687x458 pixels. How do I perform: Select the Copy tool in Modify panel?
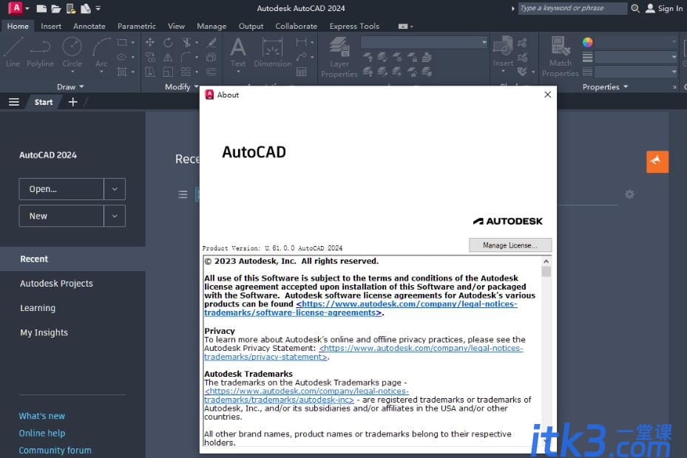(x=150, y=57)
